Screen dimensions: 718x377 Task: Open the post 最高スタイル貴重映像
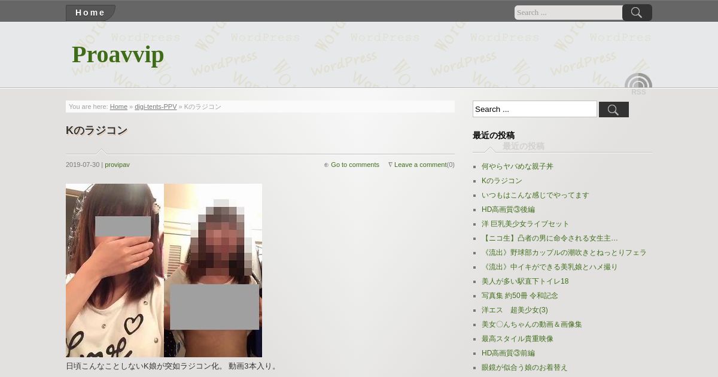(518, 339)
